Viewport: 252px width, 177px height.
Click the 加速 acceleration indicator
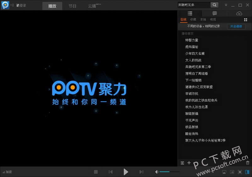point(7,172)
